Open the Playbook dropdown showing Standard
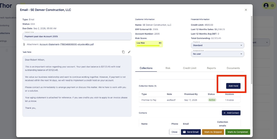This screenshot has height=139, width=277. point(217,45)
